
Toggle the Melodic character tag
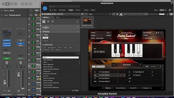tap(58, 50)
